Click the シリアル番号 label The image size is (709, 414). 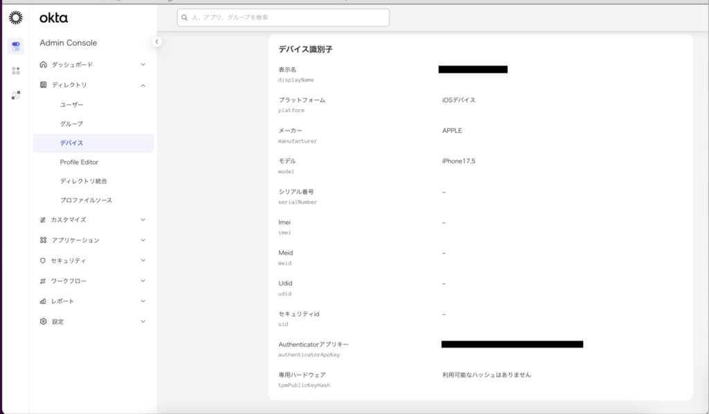tap(296, 192)
